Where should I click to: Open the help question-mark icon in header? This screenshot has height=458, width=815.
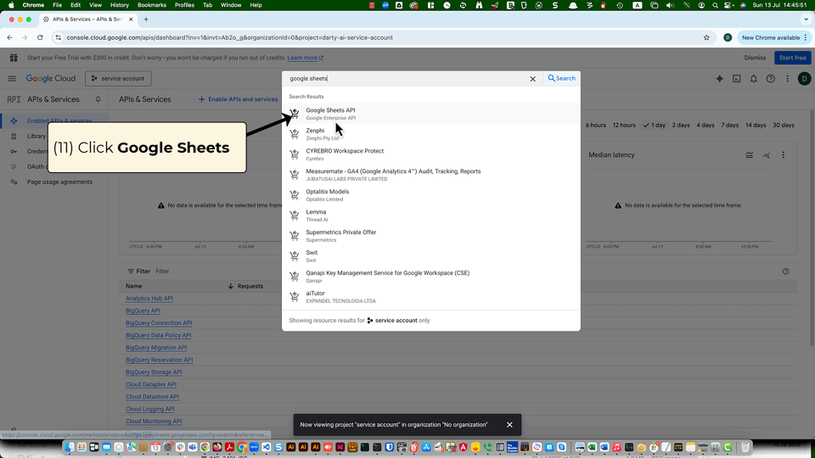(x=770, y=78)
